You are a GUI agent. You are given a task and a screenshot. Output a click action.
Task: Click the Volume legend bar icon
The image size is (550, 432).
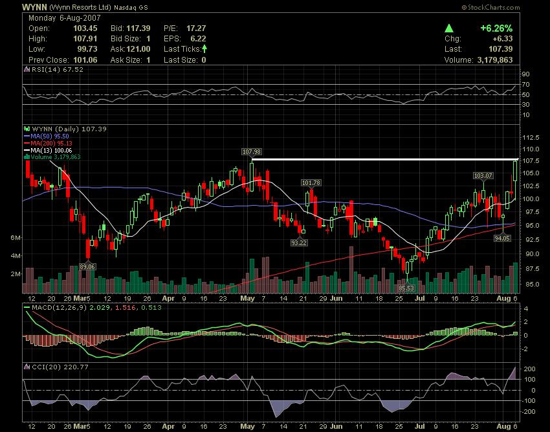pos(27,157)
